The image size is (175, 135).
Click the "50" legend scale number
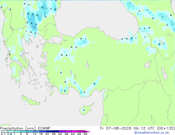pyautogui.click(x=85, y=134)
